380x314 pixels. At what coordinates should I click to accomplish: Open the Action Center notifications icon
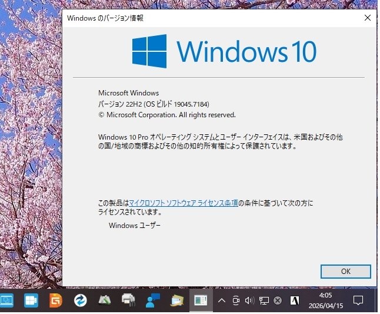click(x=358, y=300)
